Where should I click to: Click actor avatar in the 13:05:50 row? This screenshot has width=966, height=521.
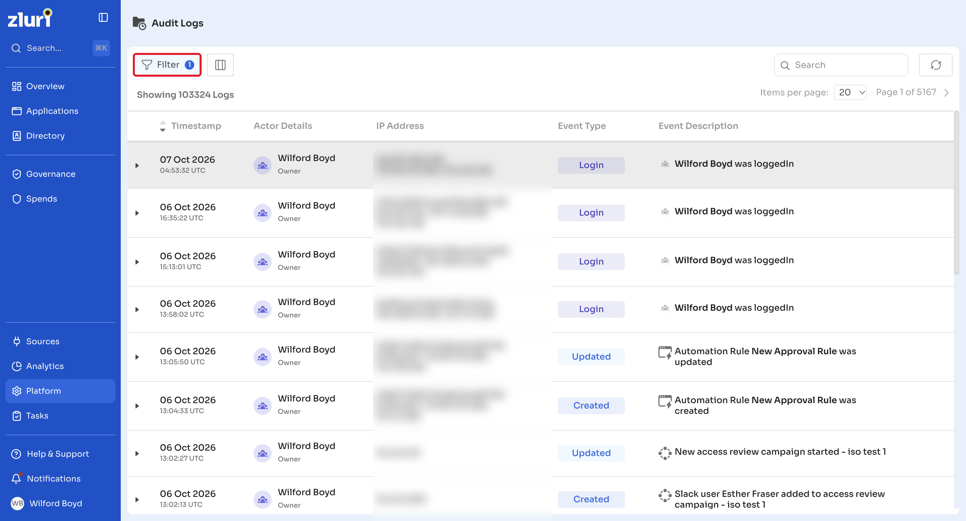(x=263, y=357)
